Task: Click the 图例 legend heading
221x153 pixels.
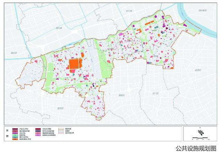Action: point(7,133)
